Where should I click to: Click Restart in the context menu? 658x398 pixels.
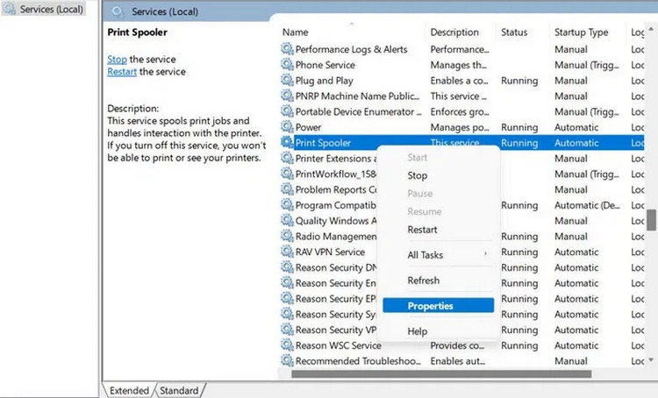coord(423,230)
